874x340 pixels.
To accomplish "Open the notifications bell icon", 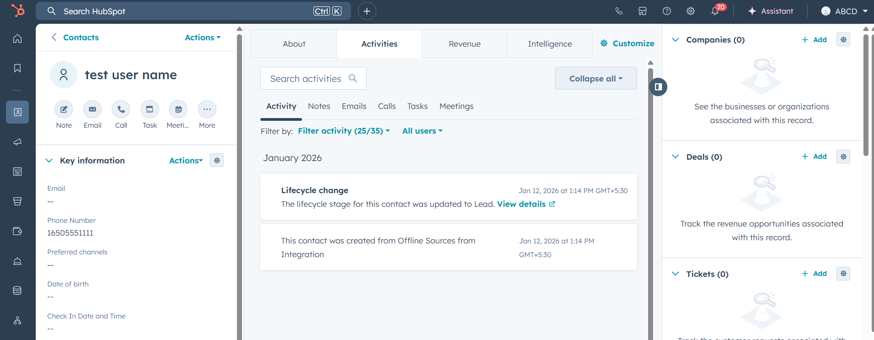I will 715,11.
